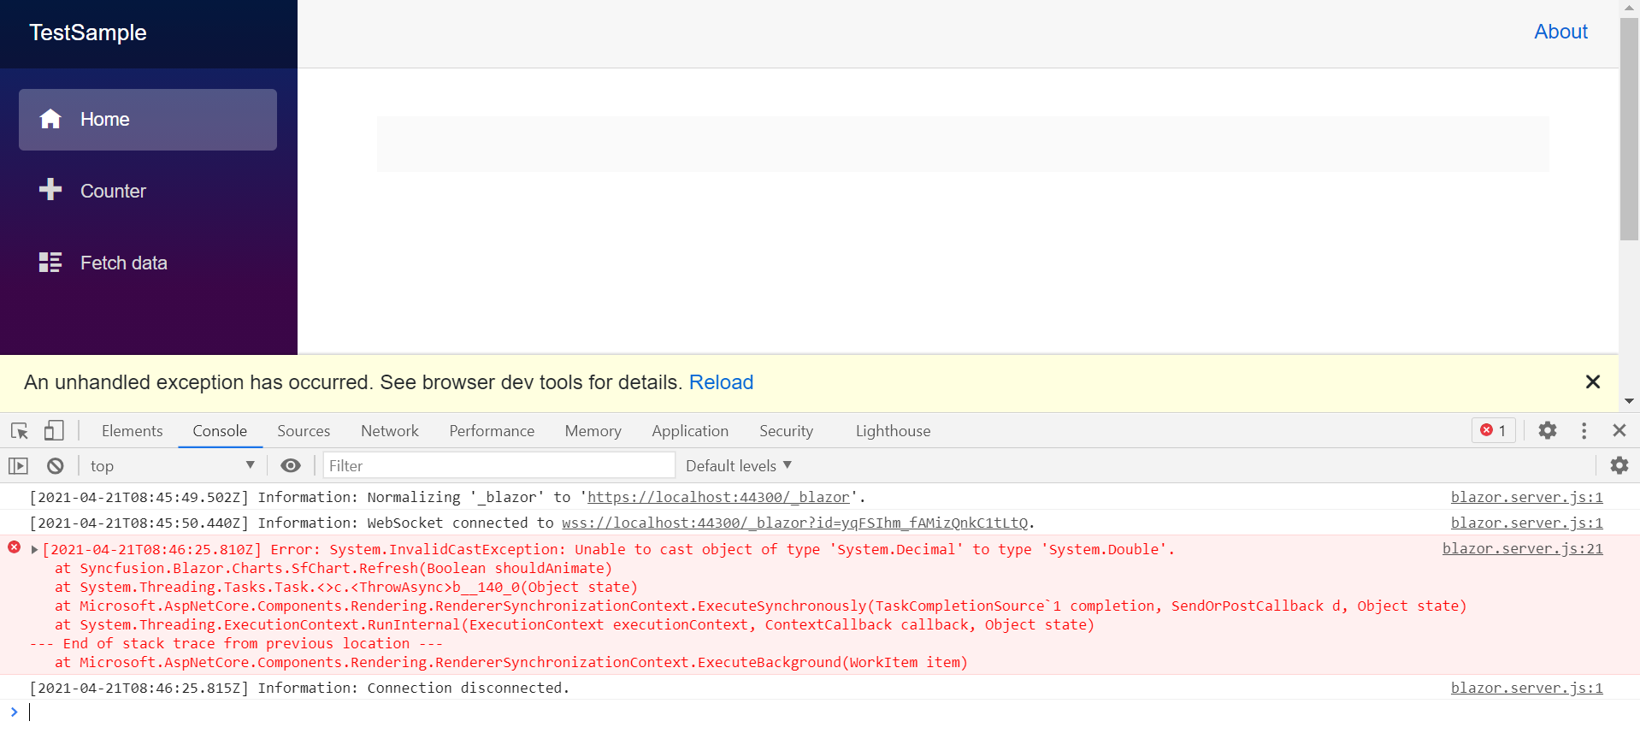Viewport: 1640px width, 733px height.
Task: Switch to the Network tab
Action: point(389,431)
